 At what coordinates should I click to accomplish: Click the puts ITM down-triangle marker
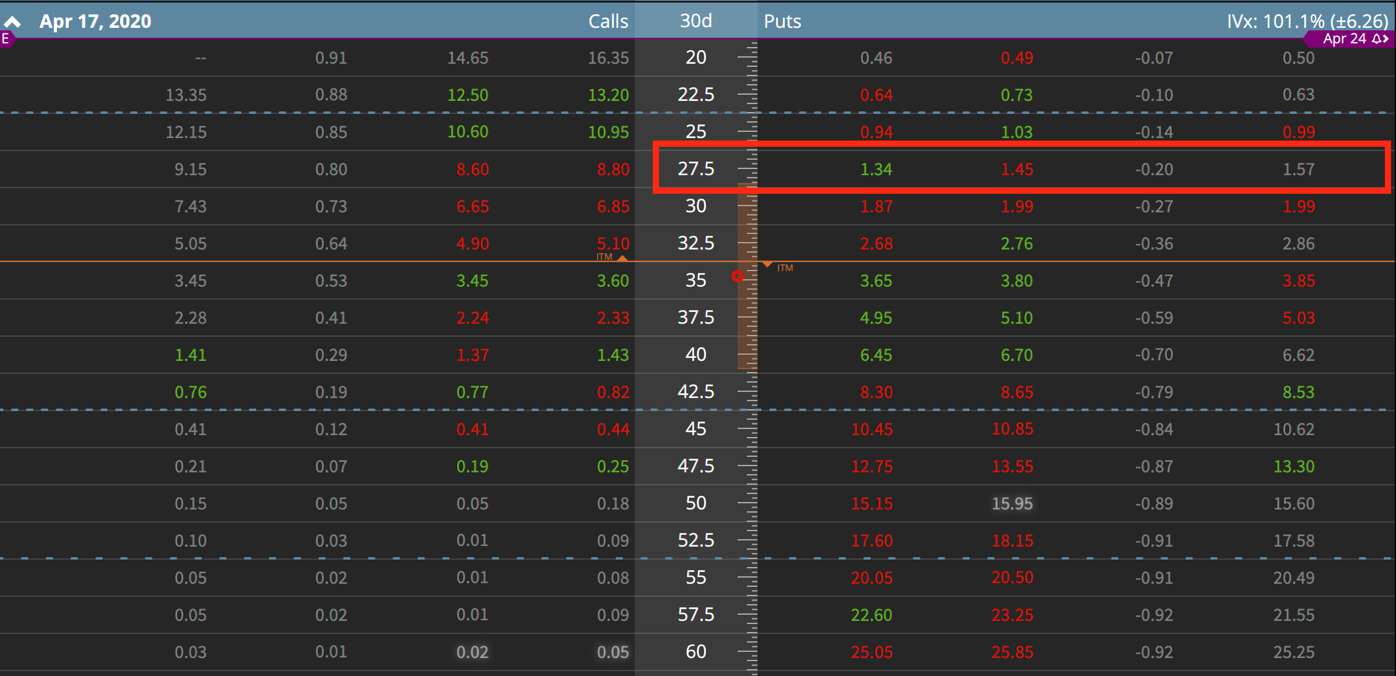coord(767,265)
